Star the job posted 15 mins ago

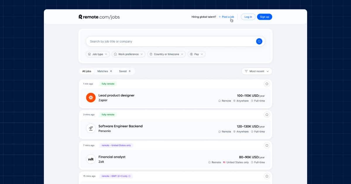(267, 176)
